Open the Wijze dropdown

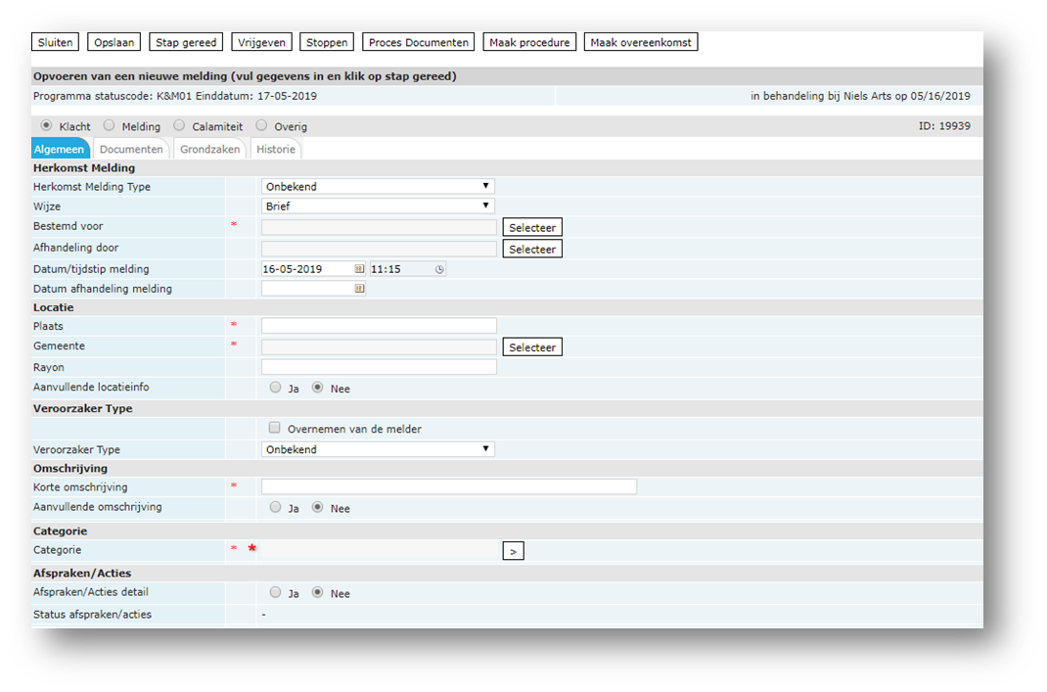point(378,206)
